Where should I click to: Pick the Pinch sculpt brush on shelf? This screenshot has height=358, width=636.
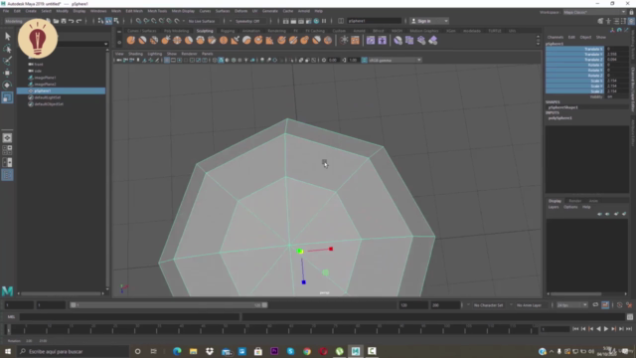coord(177,40)
